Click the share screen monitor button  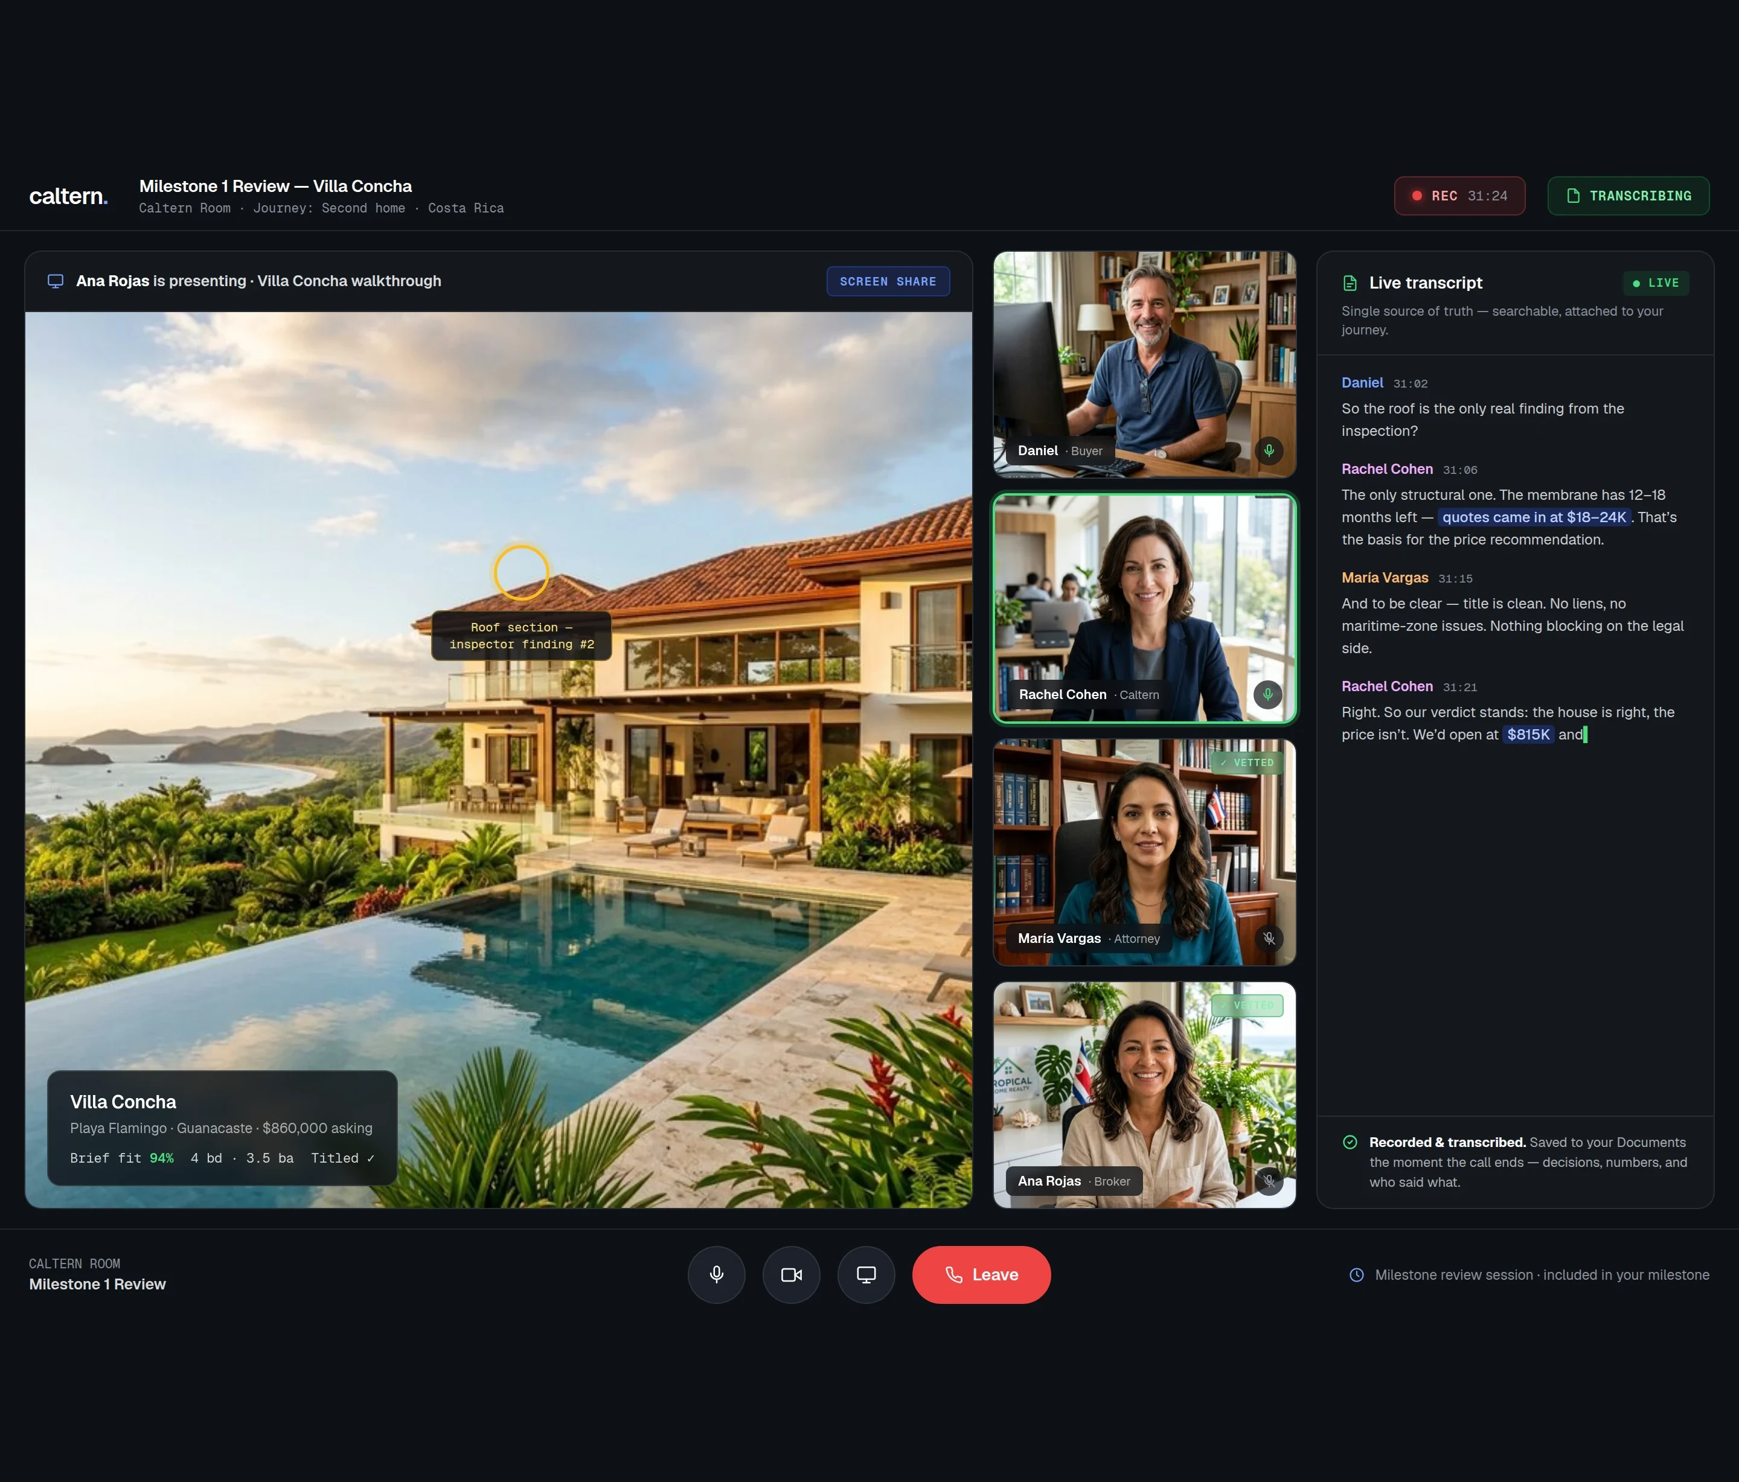[865, 1275]
